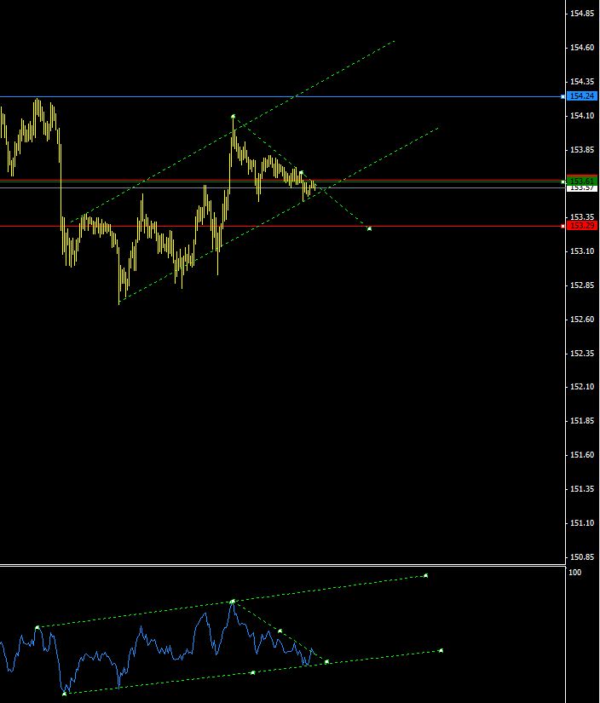Select the lowest-left anchor of lower indicator channel
Image resolution: width=600 pixels, height=703 pixels.
[65, 694]
